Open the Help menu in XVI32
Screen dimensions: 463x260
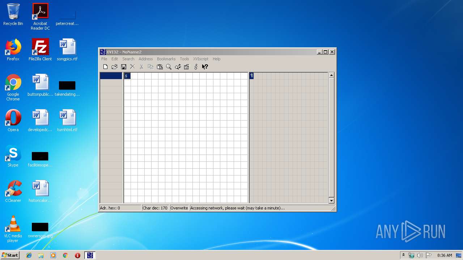pos(216,59)
